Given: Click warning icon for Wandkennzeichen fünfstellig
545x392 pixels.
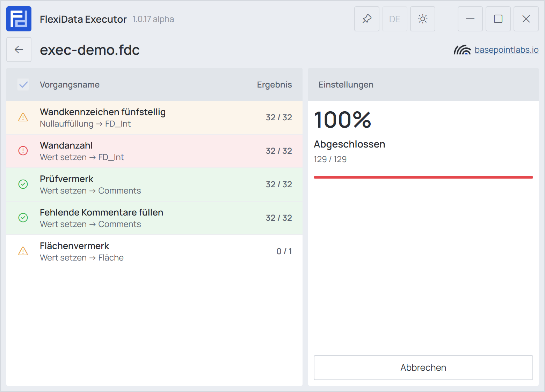Looking at the screenshot, I should pos(23,118).
